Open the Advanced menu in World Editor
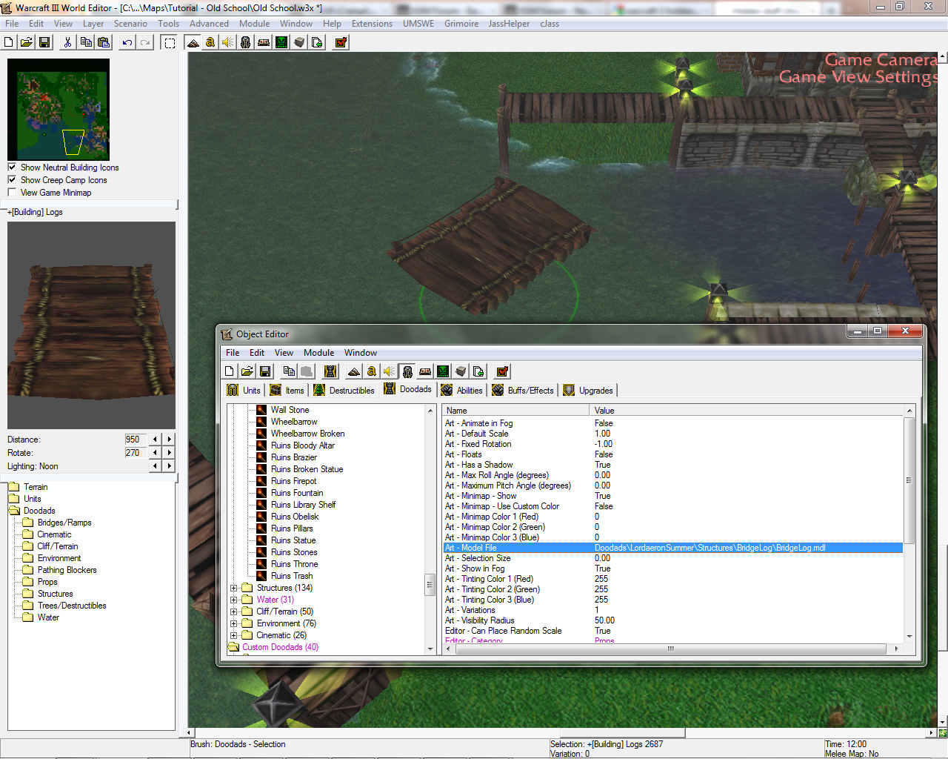The height and width of the screenshot is (759, 948). point(209,24)
